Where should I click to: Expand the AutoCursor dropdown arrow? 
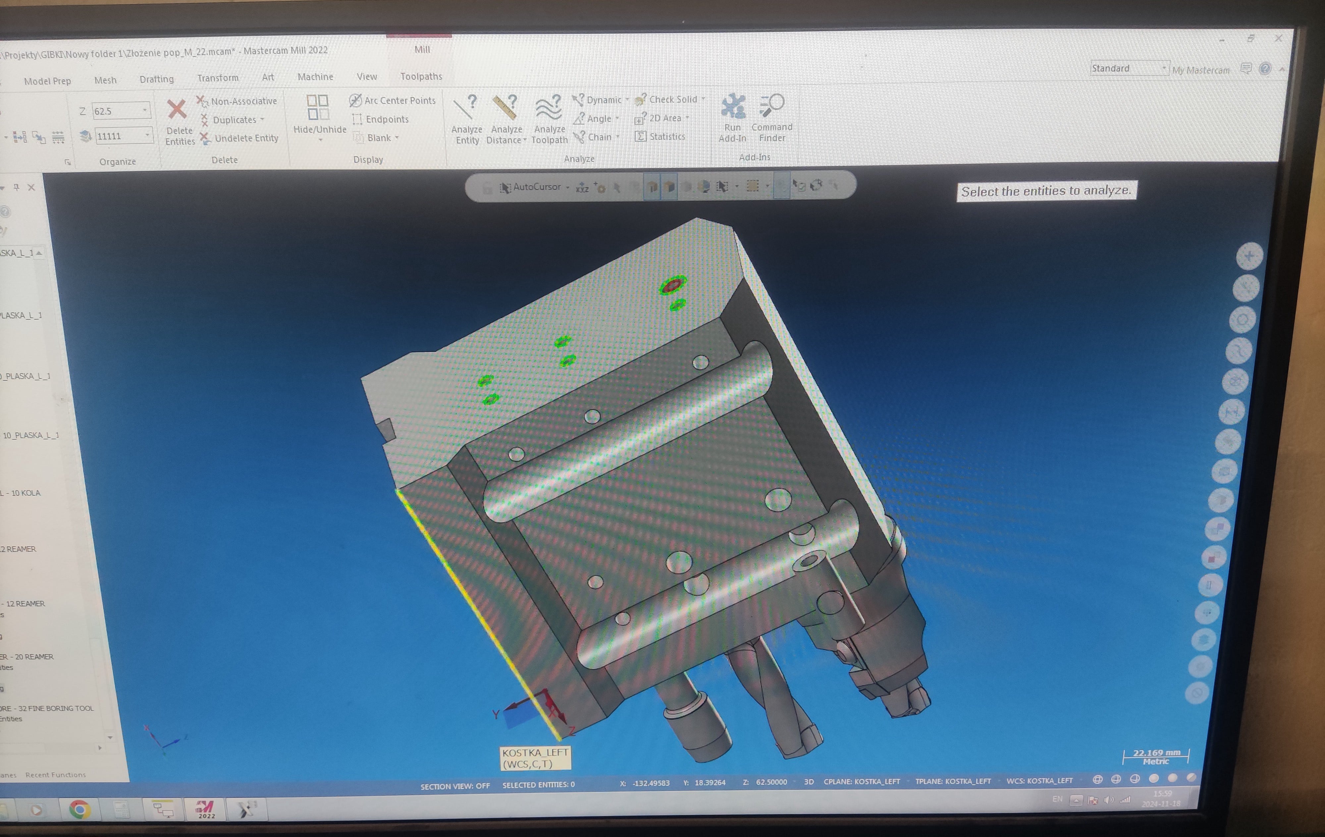[567, 187]
